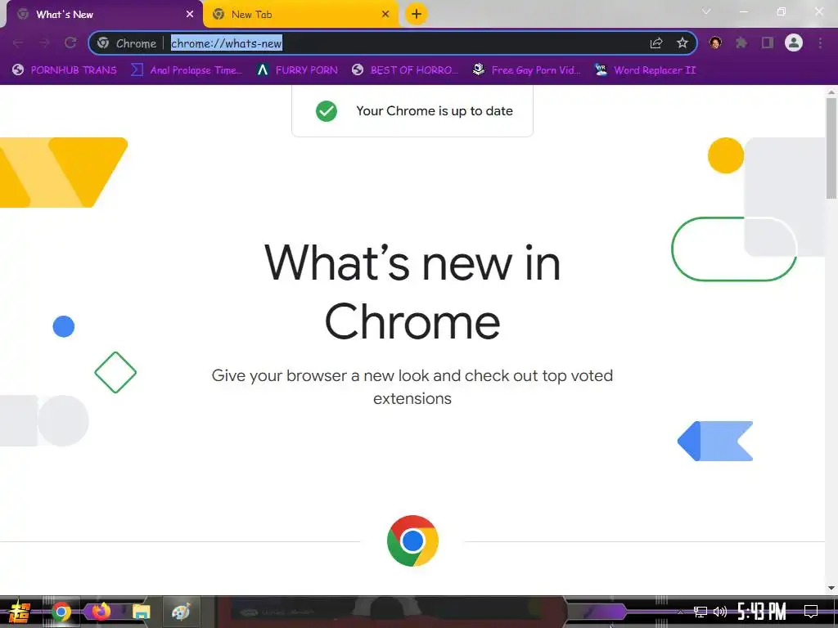Switch to the New Tab tab

[301, 15]
